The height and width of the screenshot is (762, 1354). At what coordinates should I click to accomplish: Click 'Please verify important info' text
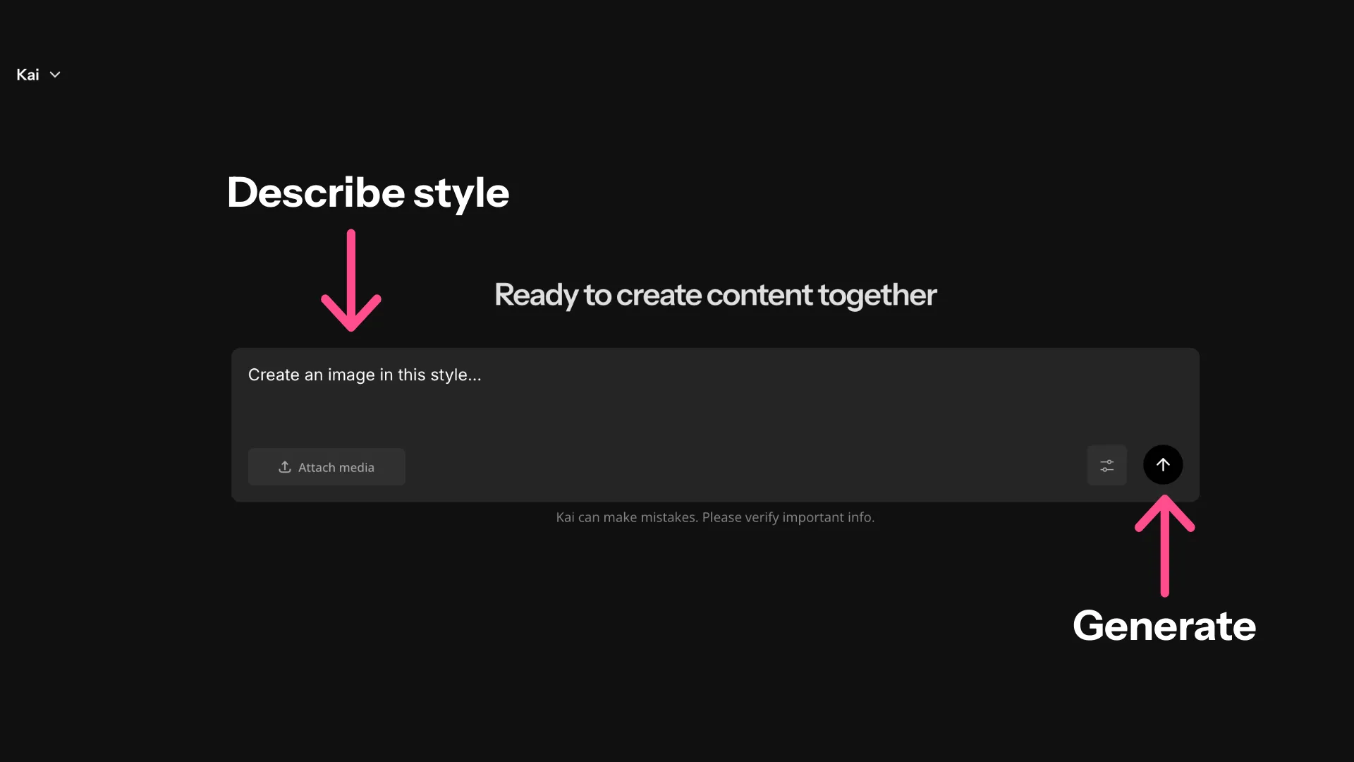pos(788,517)
